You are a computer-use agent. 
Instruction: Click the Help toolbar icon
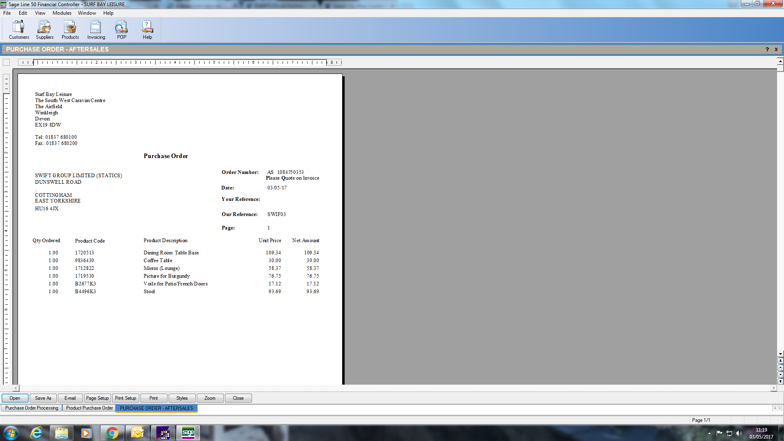[147, 30]
